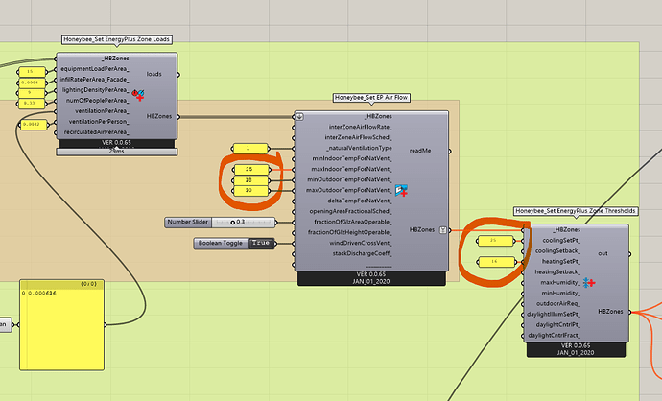
Task: Click the minIndoorTempForNatVent_ input
Action: coord(352,158)
